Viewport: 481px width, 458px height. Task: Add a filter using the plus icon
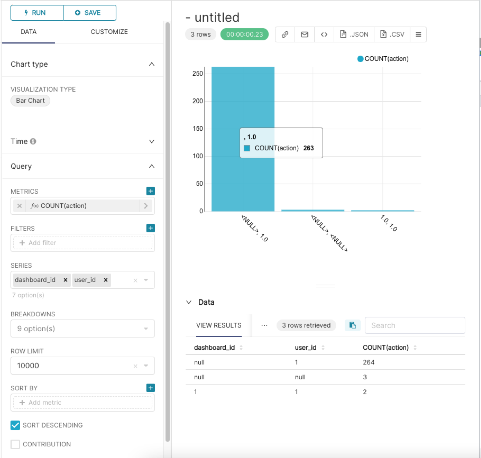coord(150,228)
